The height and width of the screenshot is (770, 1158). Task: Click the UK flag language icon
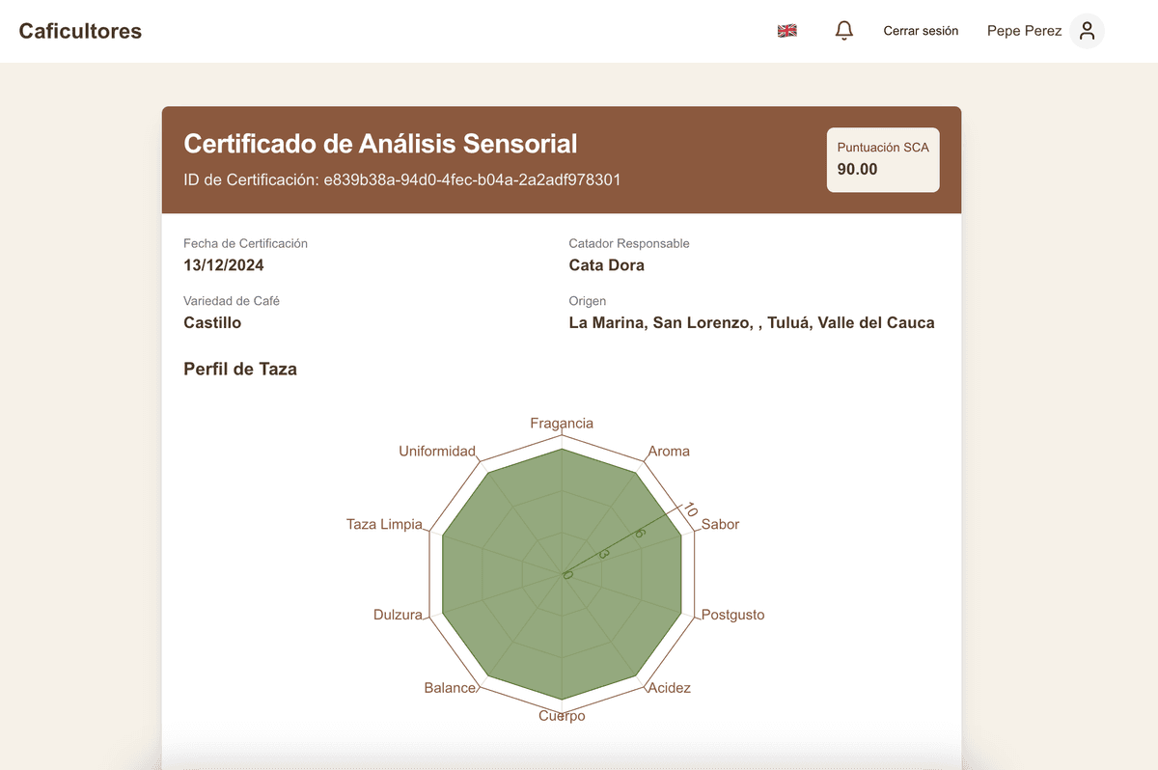pos(786,31)
